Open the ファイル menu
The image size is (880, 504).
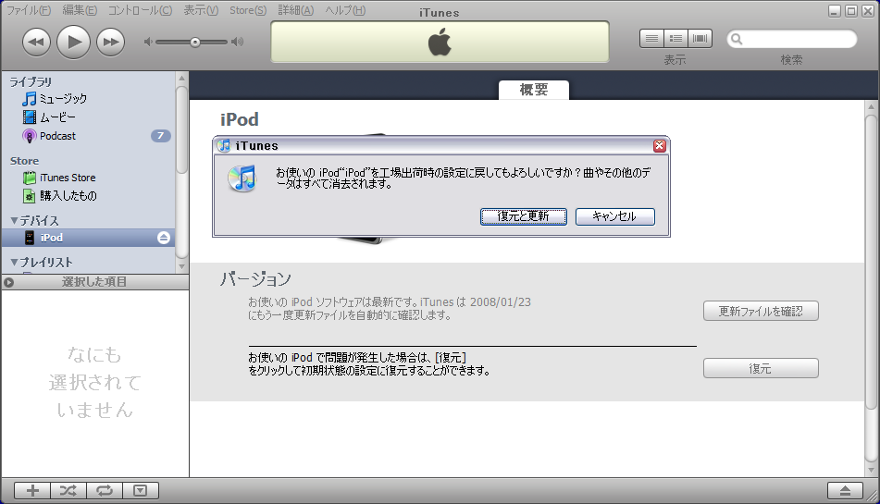pyautogui.click(x=29, y=10)
